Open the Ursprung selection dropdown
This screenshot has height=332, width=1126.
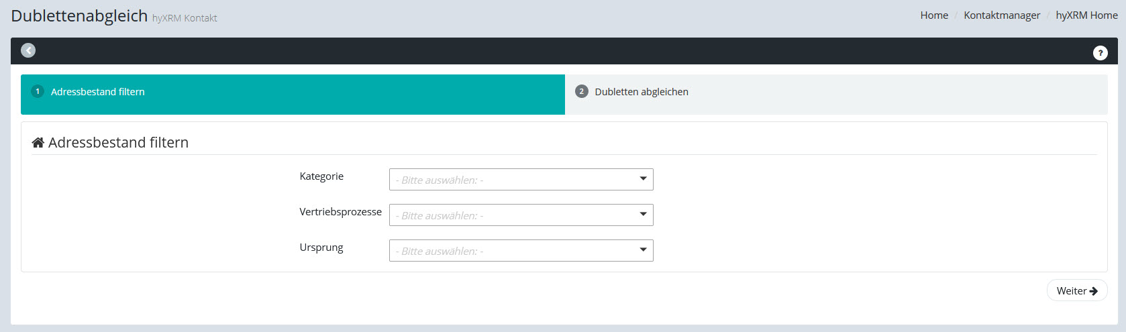(521, 251)
